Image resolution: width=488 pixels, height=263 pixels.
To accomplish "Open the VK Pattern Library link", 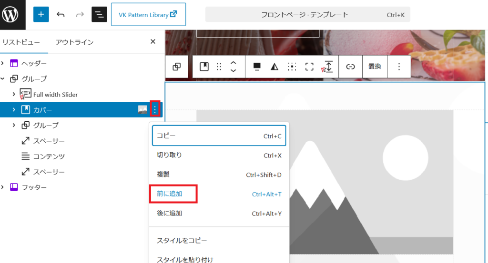I will coord(148,15).
